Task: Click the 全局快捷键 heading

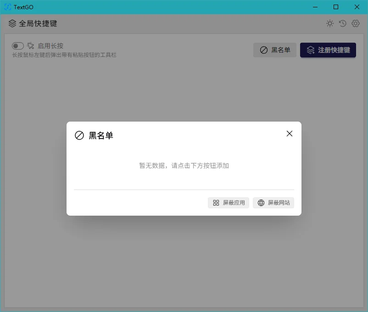Action: [38, 23]
